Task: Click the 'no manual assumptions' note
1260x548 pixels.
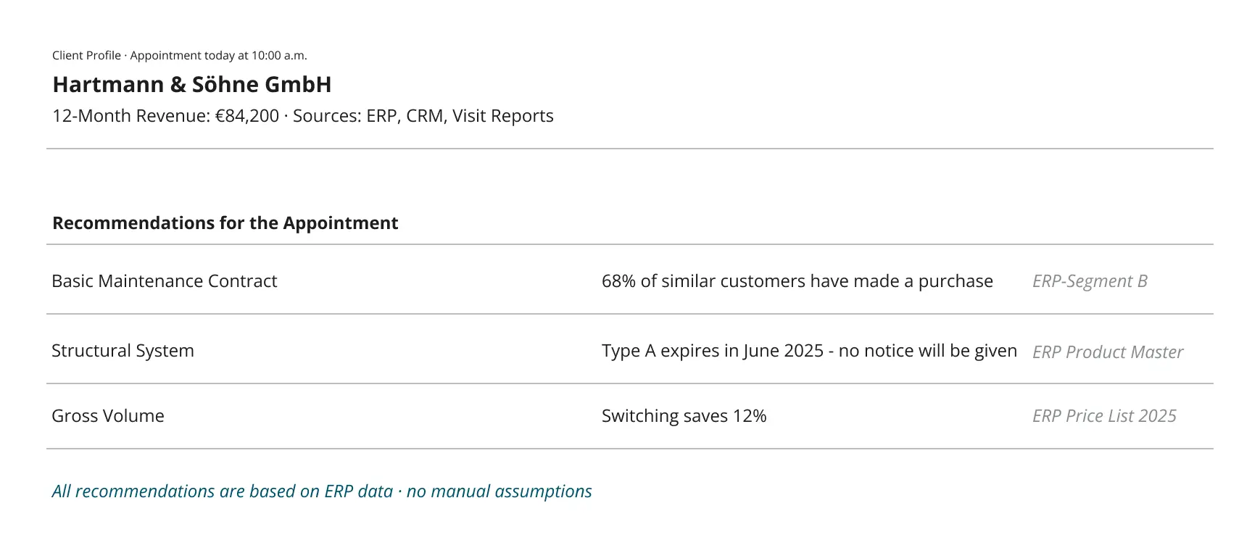Action: point(500,491)
